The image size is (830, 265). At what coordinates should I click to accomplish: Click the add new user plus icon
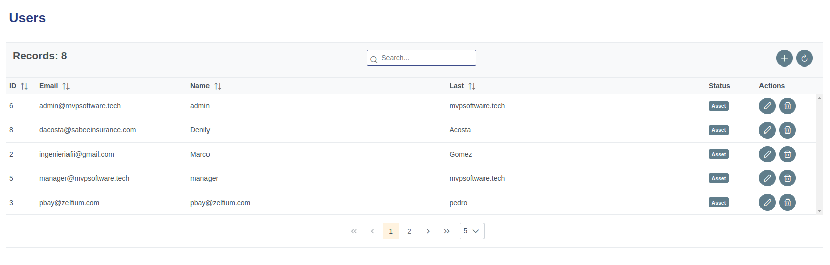[x=784, y=58]
